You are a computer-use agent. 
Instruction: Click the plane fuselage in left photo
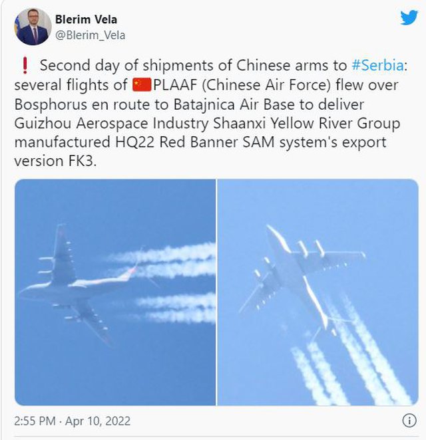coord(65,290)
